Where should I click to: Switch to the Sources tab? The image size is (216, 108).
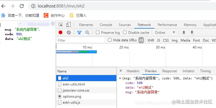125,25
